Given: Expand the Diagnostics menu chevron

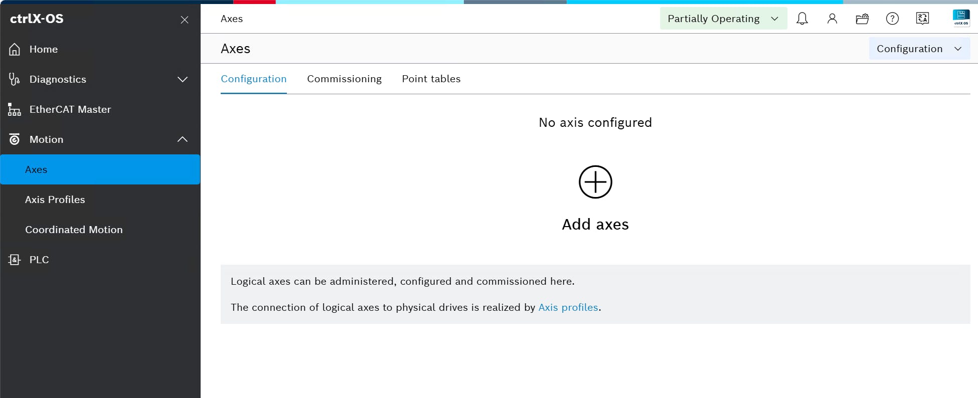Looking at the screenshot, I should coord(183,79).
